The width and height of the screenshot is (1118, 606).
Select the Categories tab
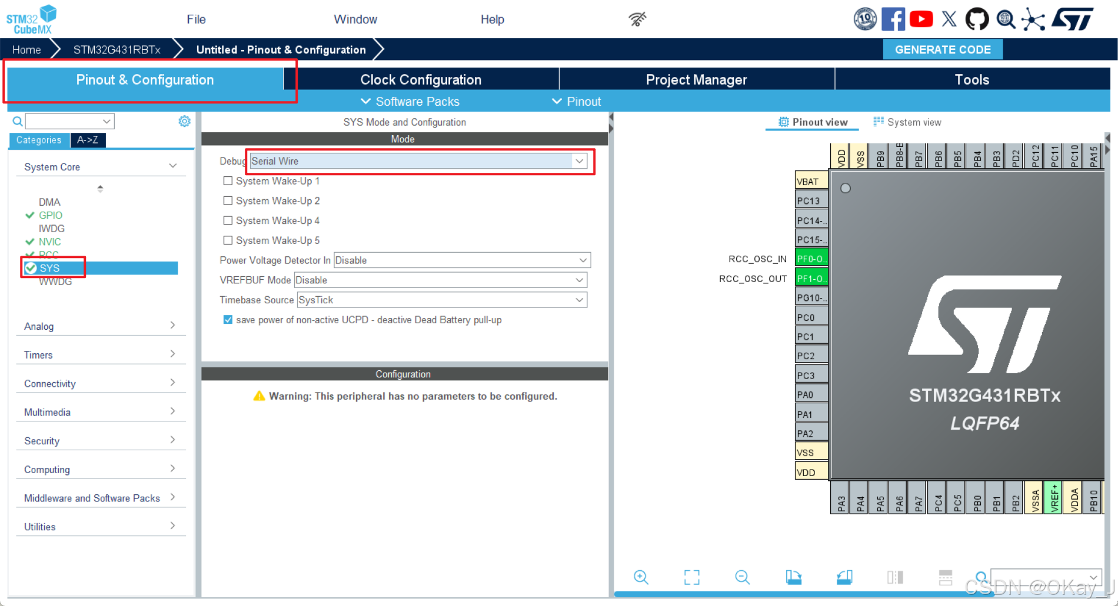[39, 140]
